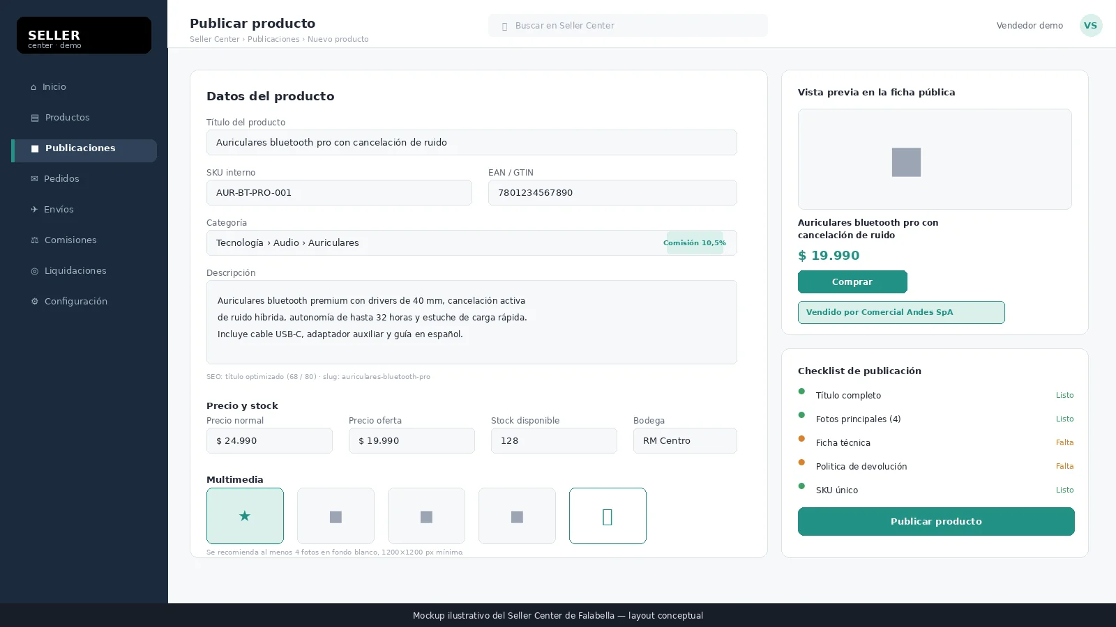The height and width of the screenshot is (627, 1116).
Task: Open Liquidaciones section
Action: point(84,271)
